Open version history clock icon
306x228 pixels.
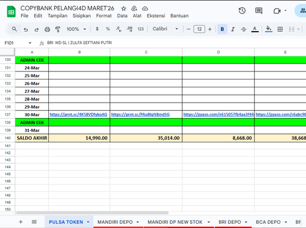tap(242, 10)
